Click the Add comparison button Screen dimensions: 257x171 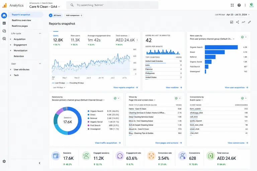pos(74,15)
